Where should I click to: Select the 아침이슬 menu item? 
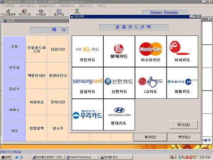tap(36, 102)
